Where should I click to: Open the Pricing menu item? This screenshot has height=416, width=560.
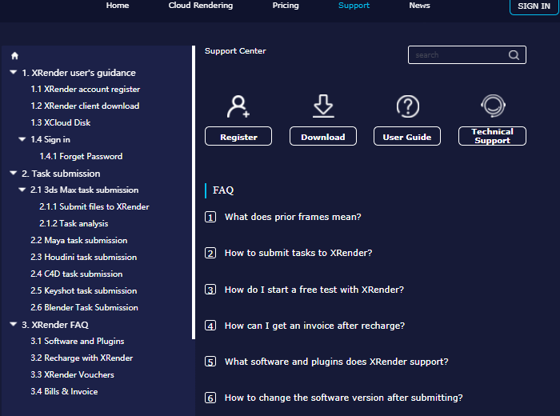(x=286, y=6)
